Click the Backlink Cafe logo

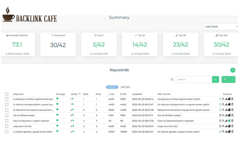point(29,14)
